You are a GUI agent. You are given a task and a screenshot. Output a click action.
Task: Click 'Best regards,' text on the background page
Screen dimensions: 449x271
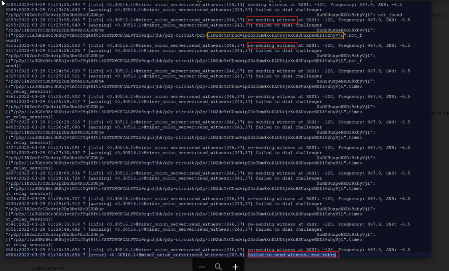coord(49,268)
